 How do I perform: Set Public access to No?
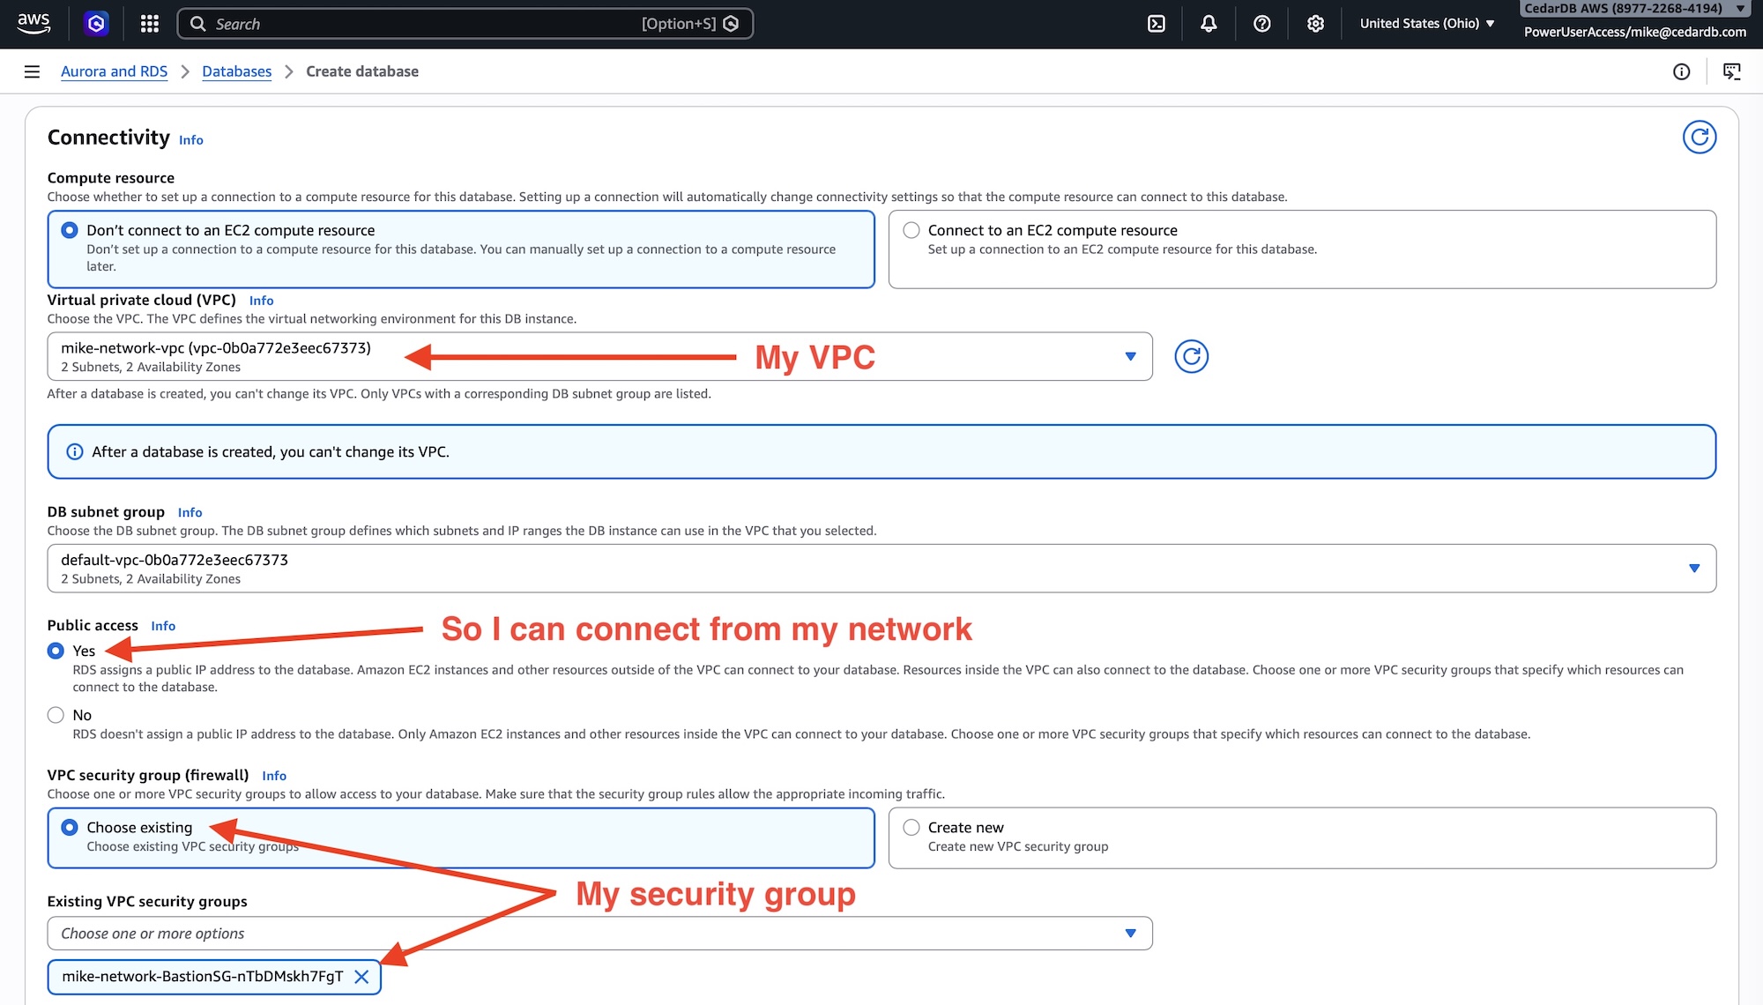tap(56, 714)
